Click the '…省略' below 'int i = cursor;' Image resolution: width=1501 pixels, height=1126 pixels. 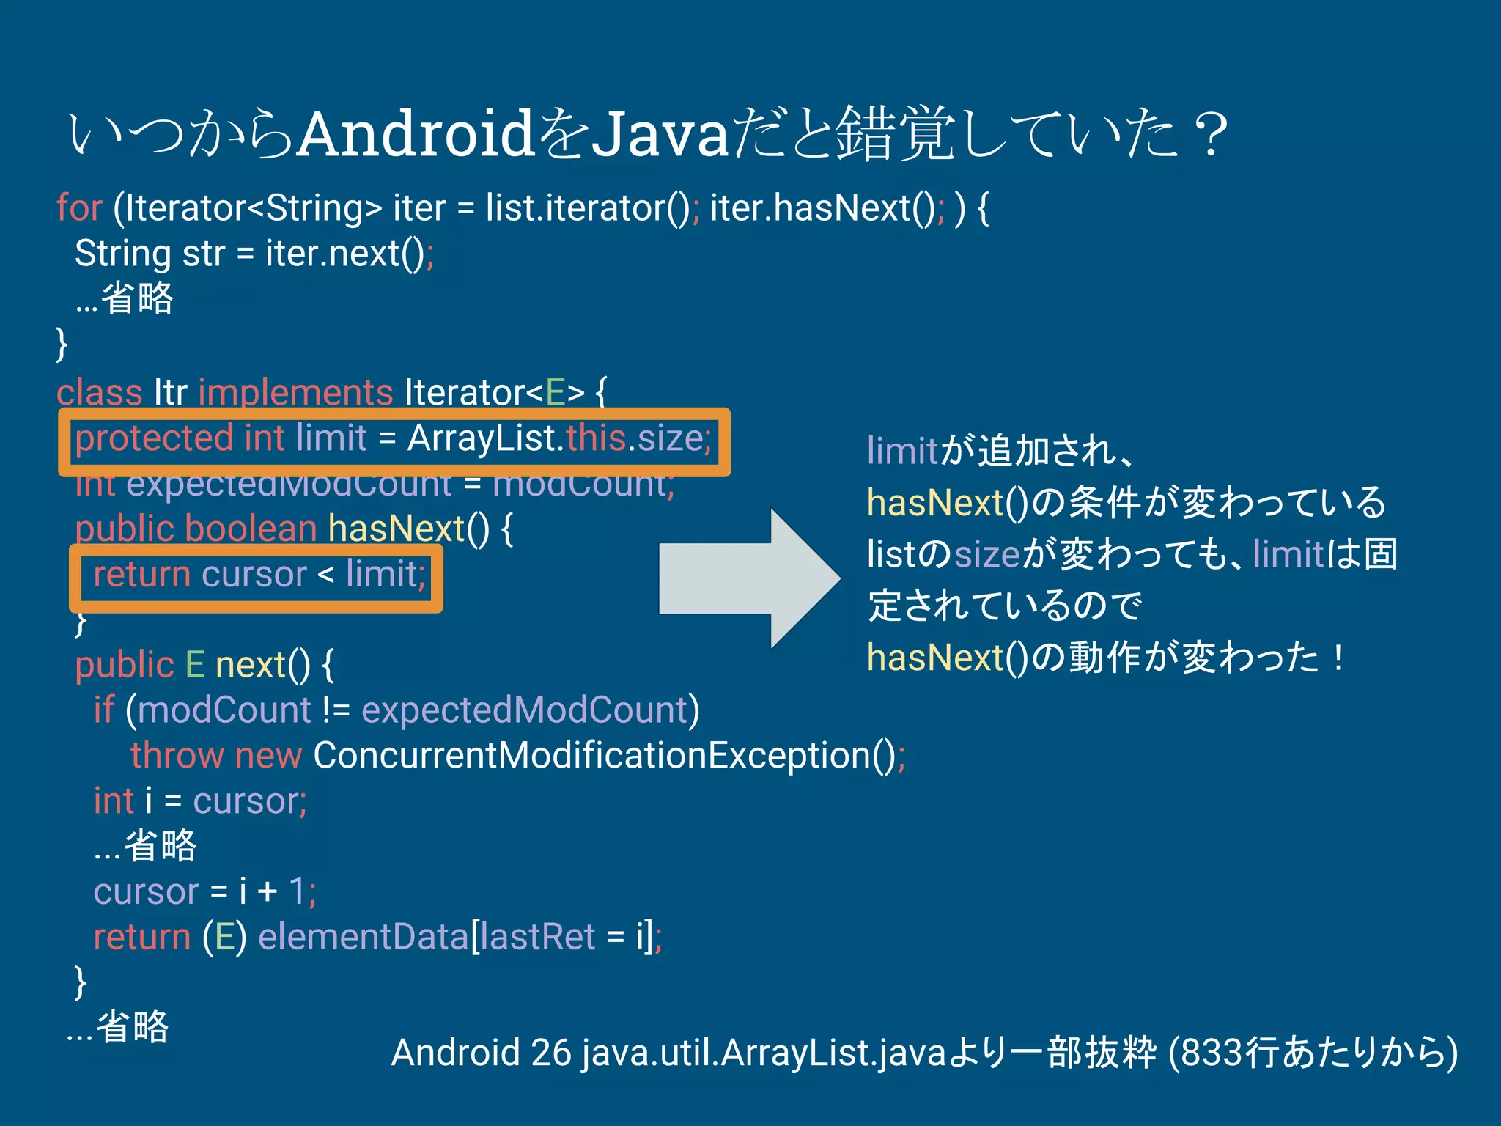tap(145, 846)
